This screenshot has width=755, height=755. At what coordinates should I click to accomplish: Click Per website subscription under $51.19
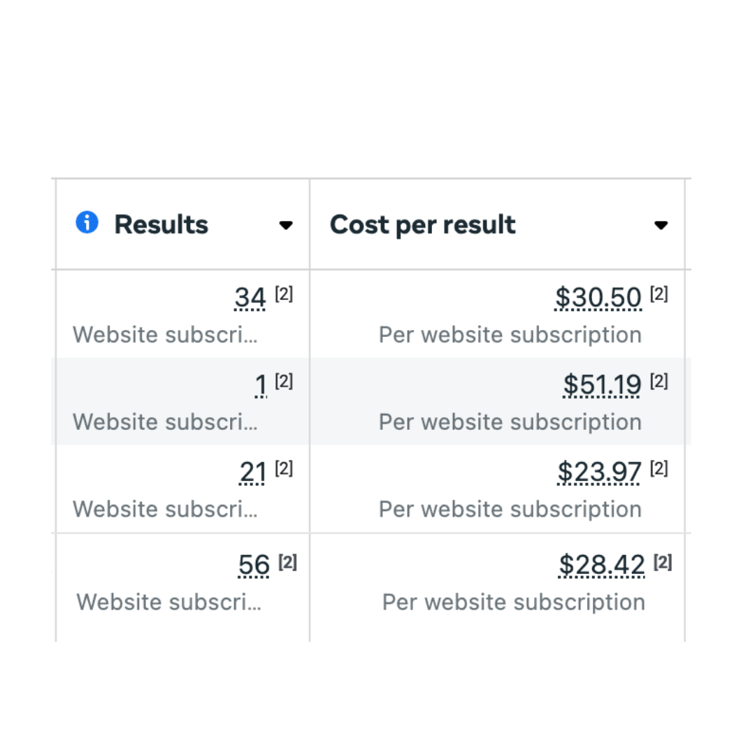click(510, 422)
